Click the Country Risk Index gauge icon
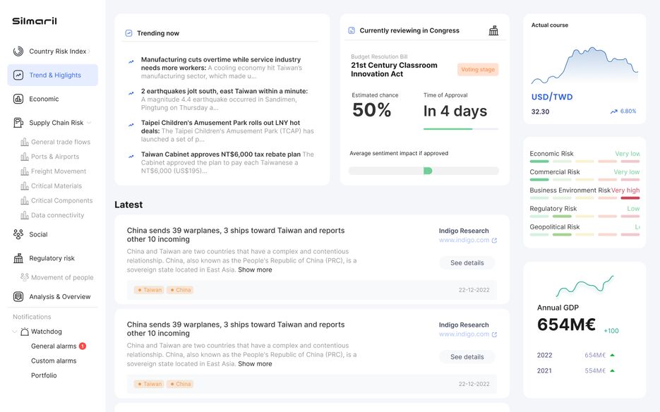 [18, 51]
